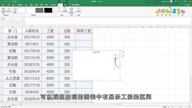Click the Cancel X icon in formula bar
192x108 pixels.
[x=15, y=19]
